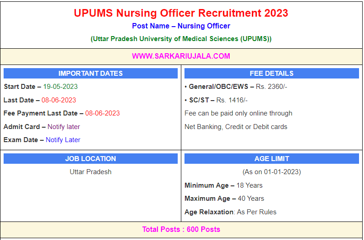Click the FEE DETAILS header
Screen dimensions: 364x240
pyautogui.click(x=271, y=74)
